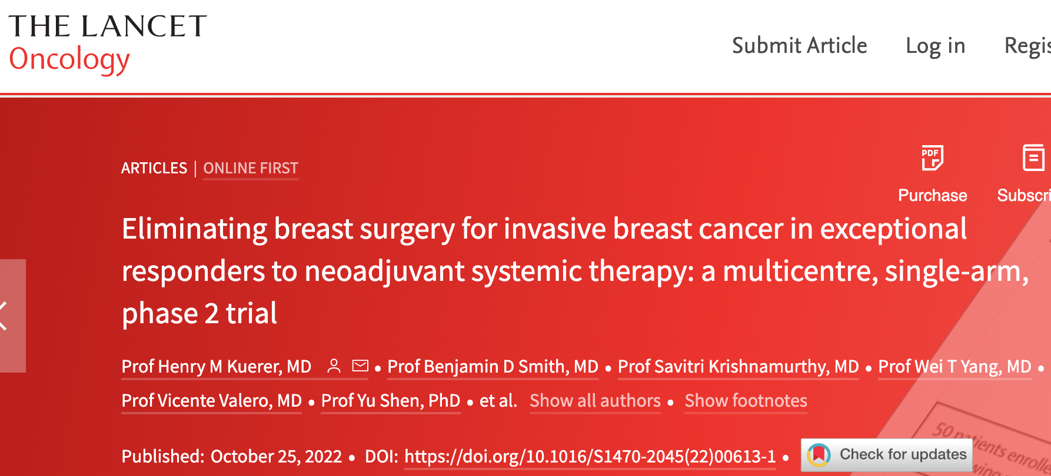
Task: Open the DOI link for the article
Action: pos(590,457)
